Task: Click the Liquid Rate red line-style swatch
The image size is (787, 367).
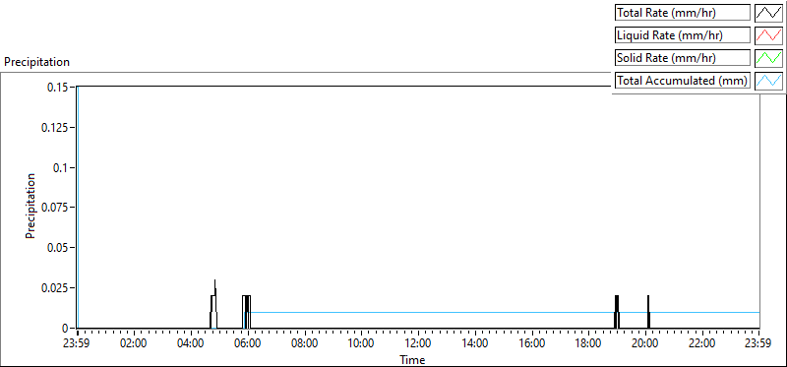Action: (768, 35)
